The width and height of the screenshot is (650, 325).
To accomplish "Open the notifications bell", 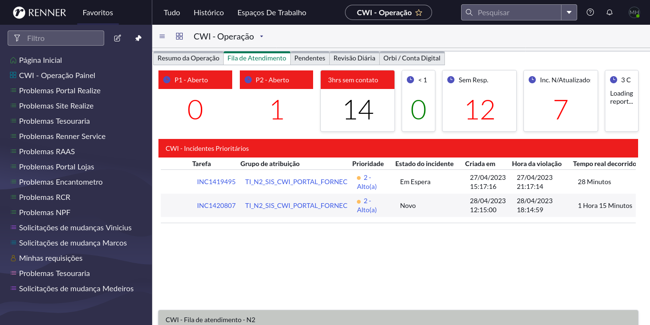I will [x=610, y=12].
